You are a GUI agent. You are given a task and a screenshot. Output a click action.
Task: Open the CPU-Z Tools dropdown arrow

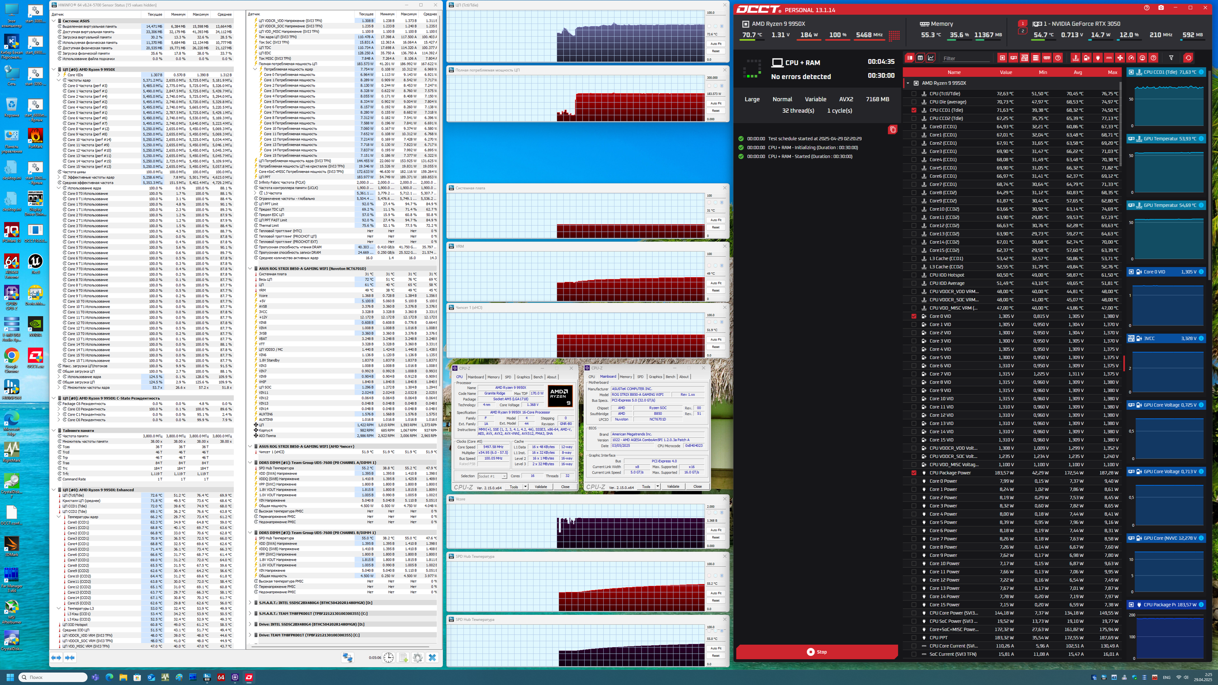click(525, 487)
